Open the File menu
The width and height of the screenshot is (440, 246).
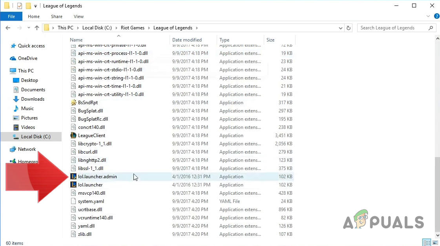(11, 16)
